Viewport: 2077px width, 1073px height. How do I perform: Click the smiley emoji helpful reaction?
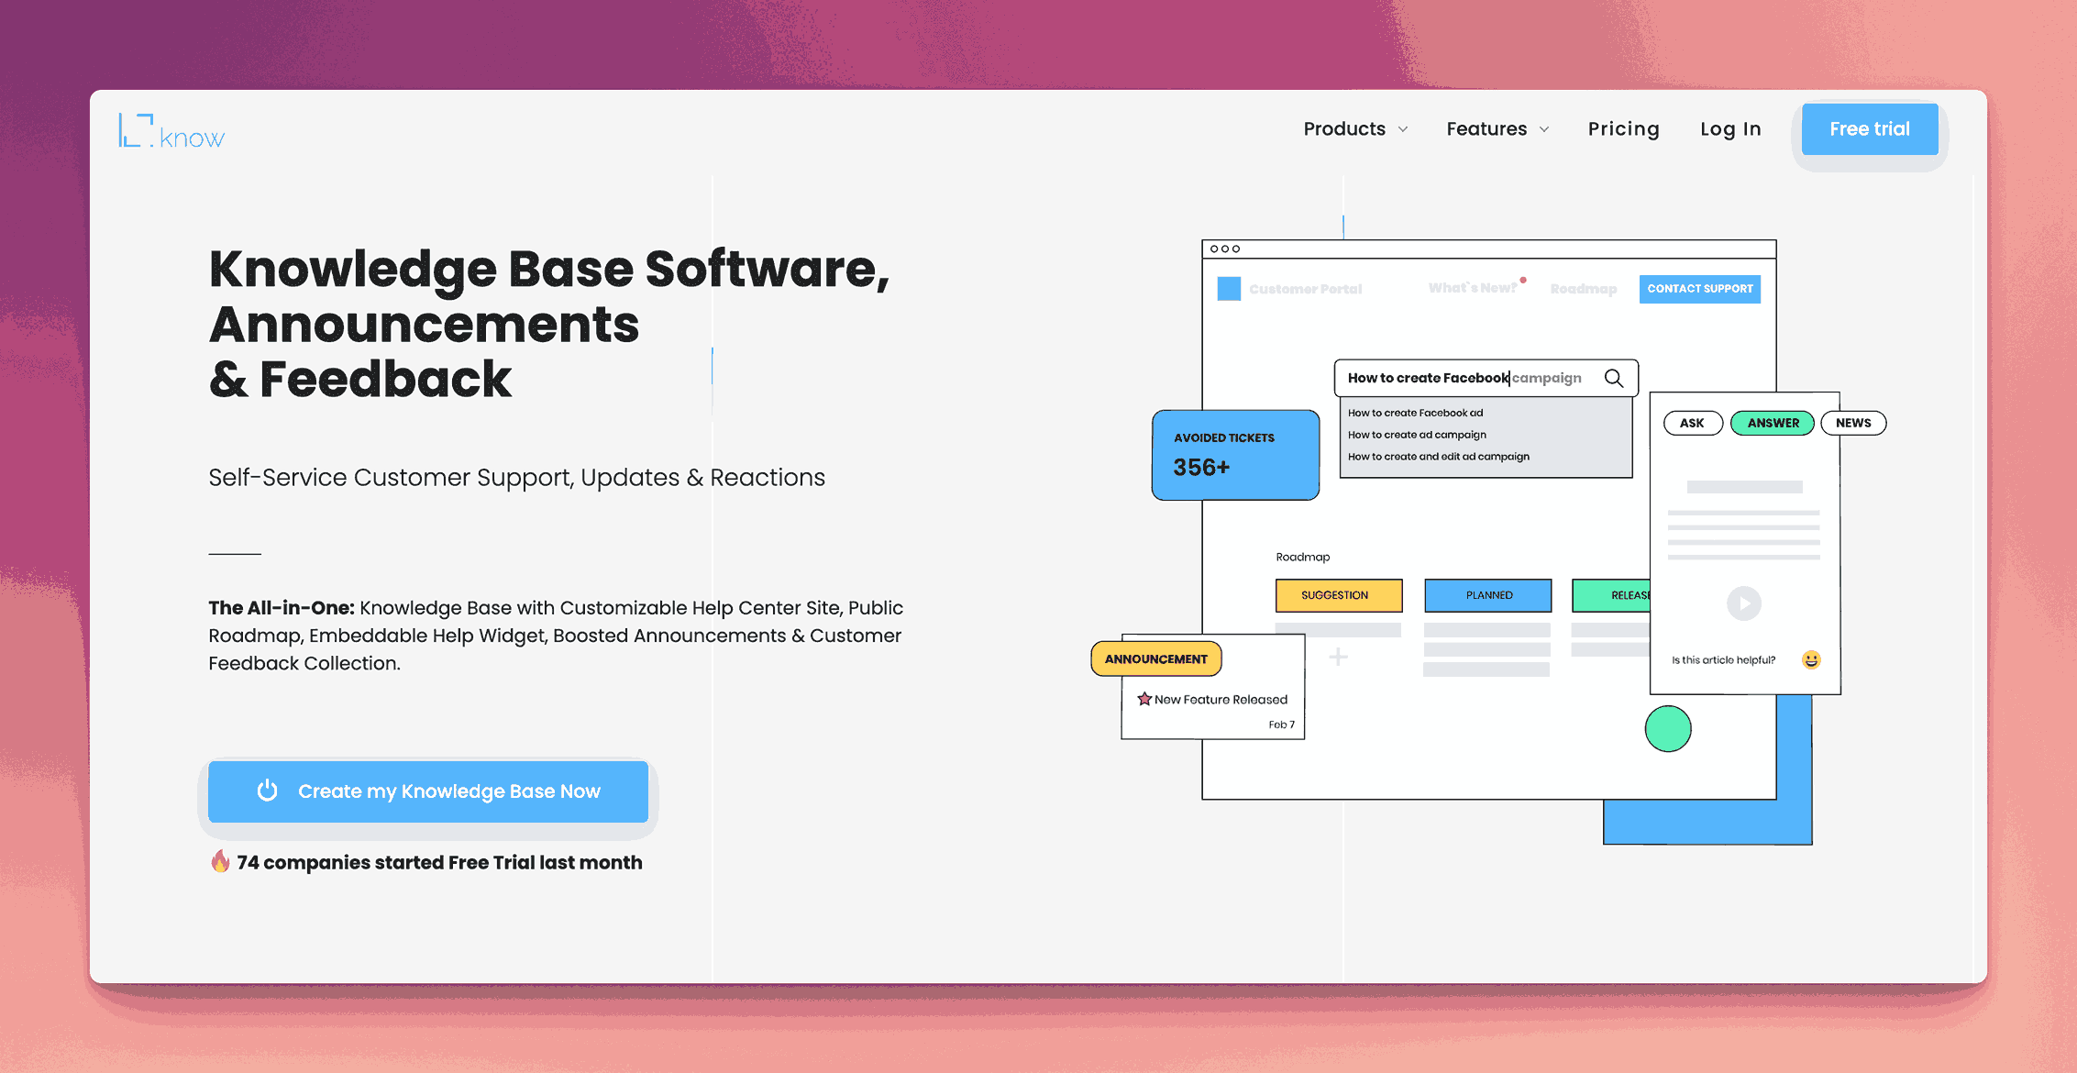(1811, 659)
